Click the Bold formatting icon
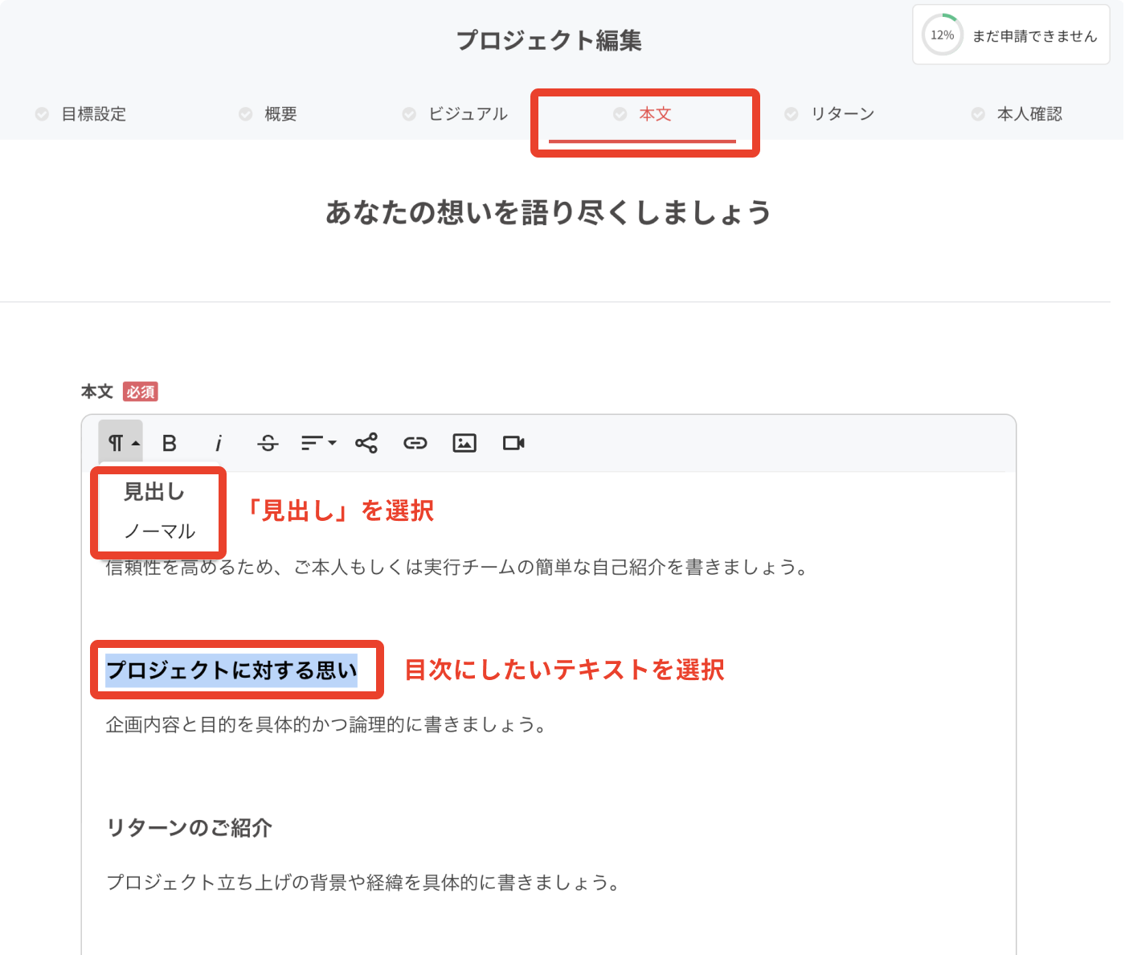This screenshot has height=955, width=1125. point(169,443)
